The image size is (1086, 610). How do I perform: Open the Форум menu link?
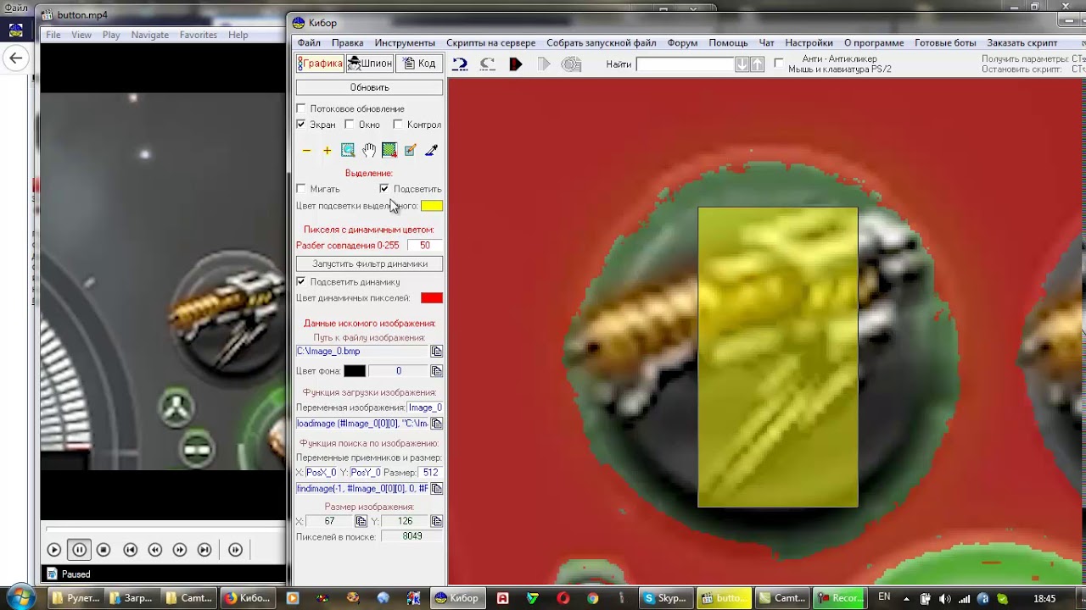(x=682, y=42)
